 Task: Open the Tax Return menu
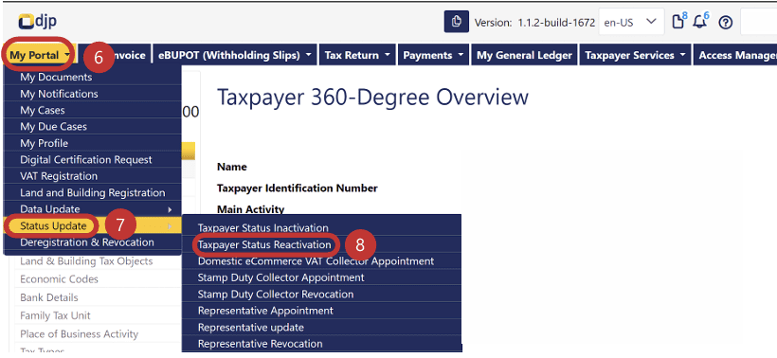[357, 56]
